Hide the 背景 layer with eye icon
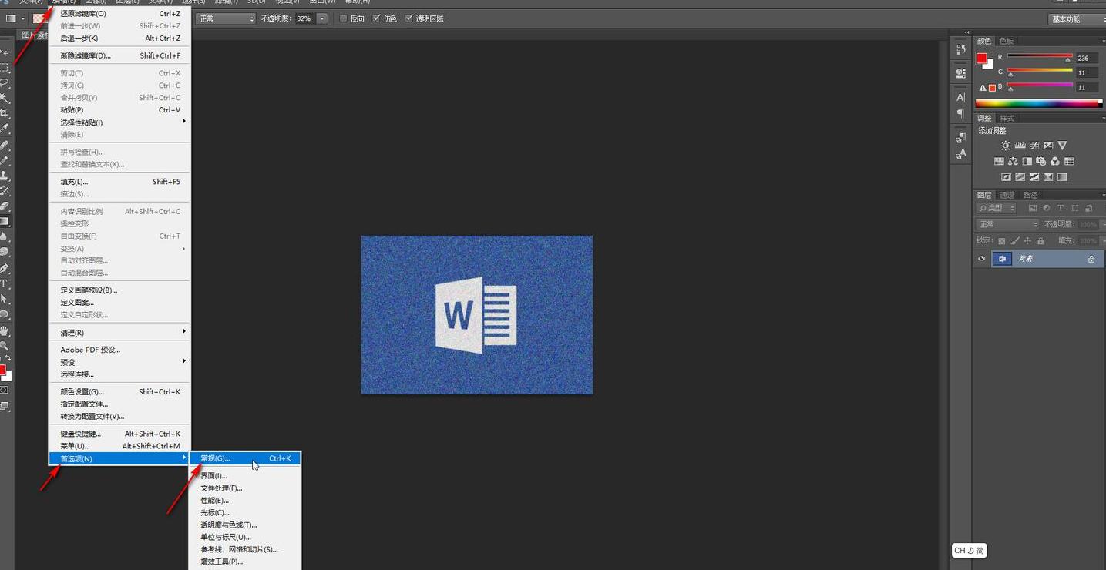 [981, 260]
